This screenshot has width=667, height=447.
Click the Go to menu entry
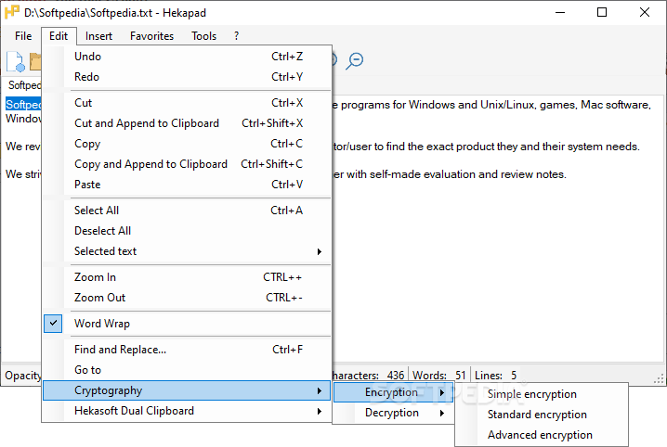[x=187, y=370]
